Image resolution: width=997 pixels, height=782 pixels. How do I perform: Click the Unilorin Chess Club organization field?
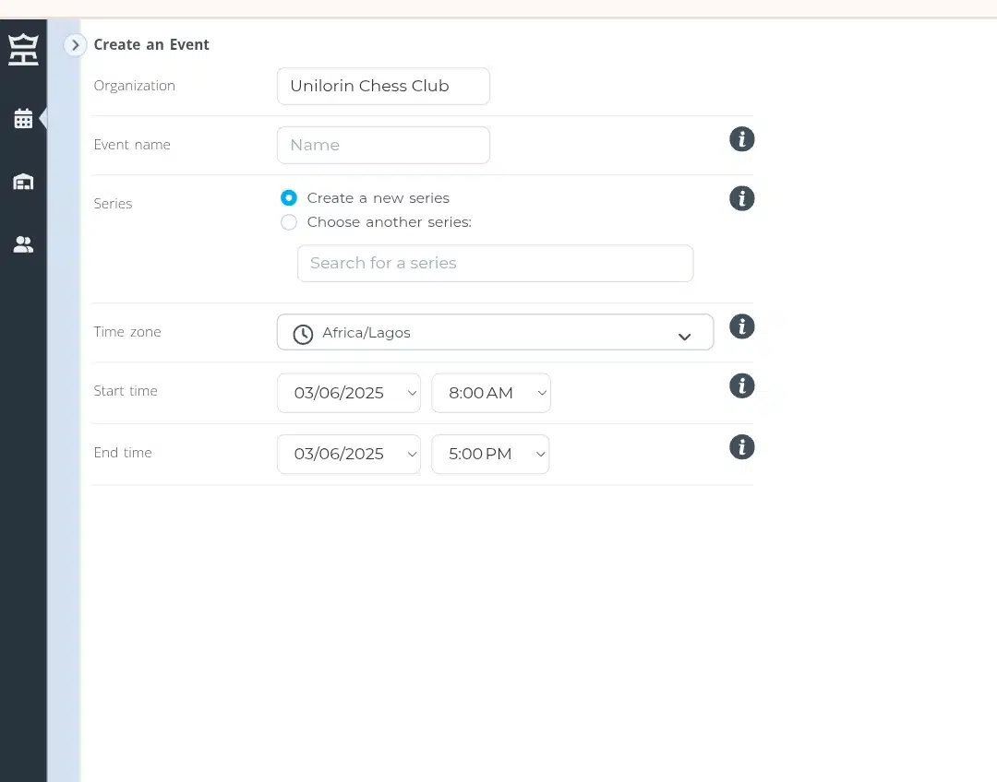click(x=383, y=87)
